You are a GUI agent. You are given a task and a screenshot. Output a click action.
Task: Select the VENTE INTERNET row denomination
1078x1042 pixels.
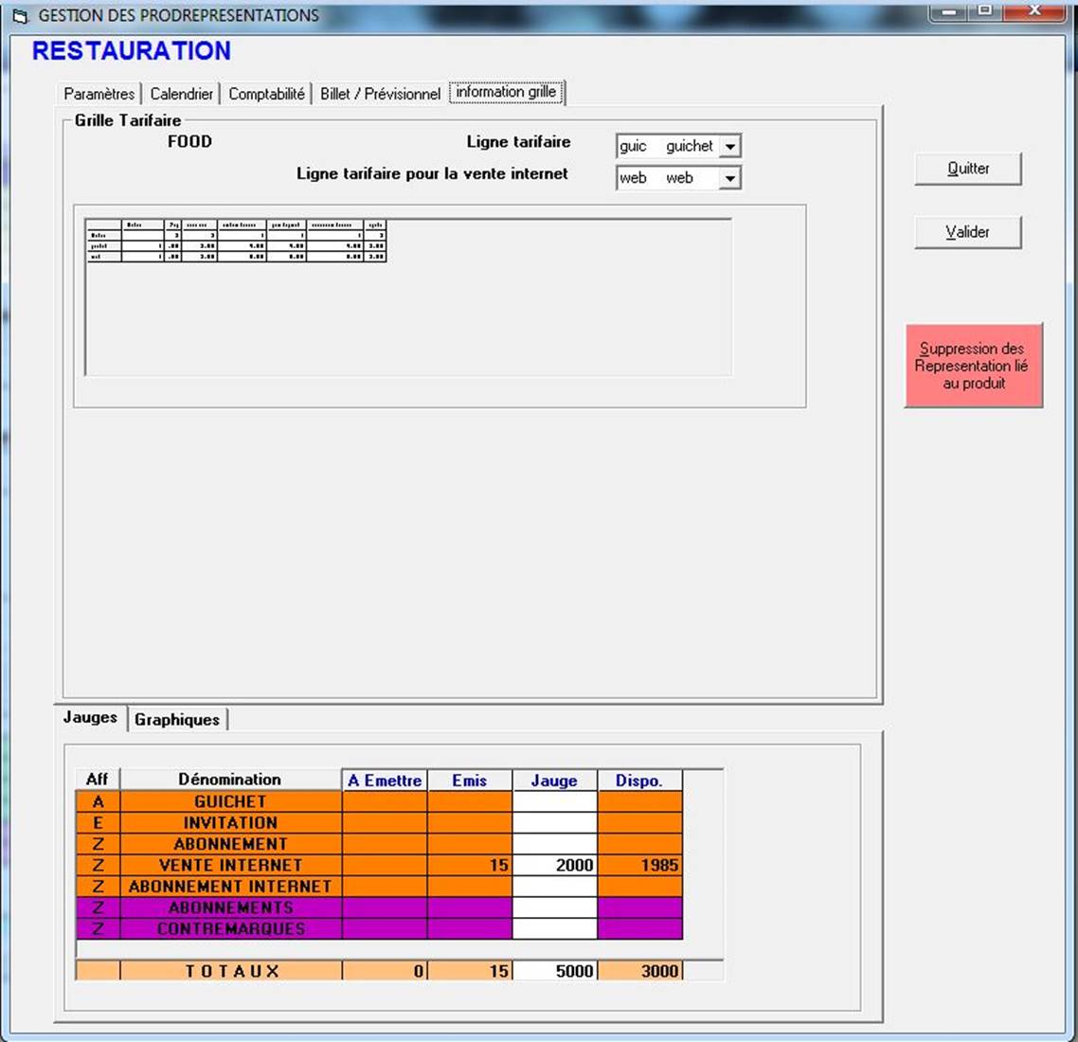click(230, 866)
